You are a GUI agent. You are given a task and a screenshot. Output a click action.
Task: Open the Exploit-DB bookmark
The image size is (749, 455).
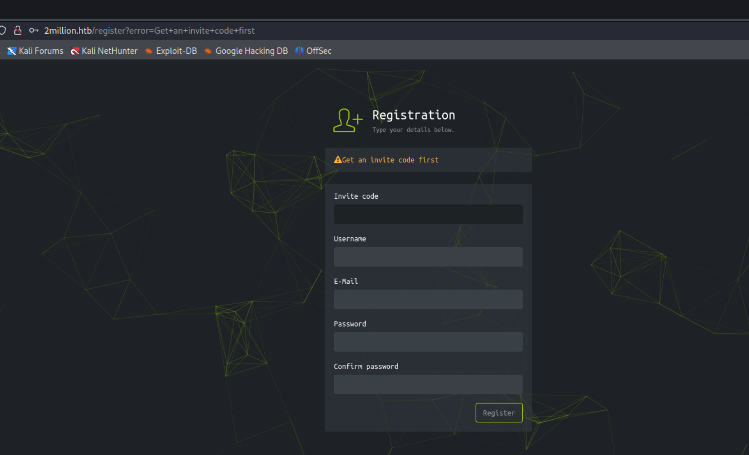[x=171, y=51]
